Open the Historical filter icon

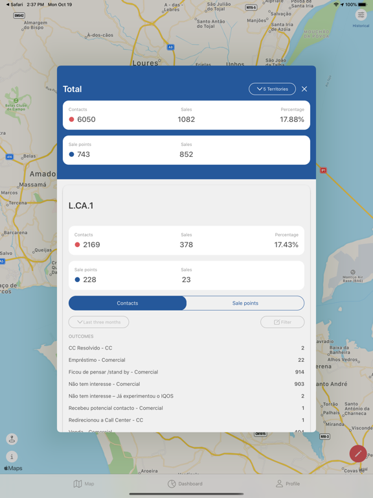tap(361, 15)
